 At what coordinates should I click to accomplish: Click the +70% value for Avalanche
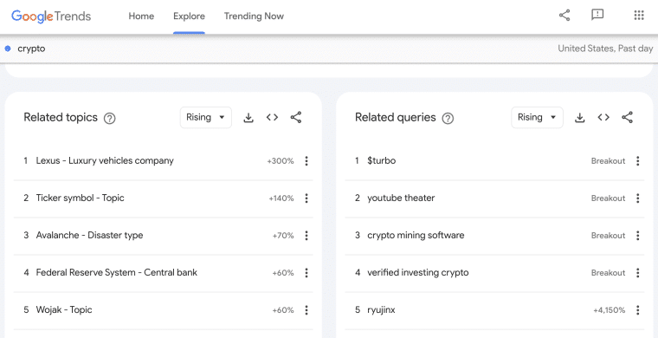point(283,236)
